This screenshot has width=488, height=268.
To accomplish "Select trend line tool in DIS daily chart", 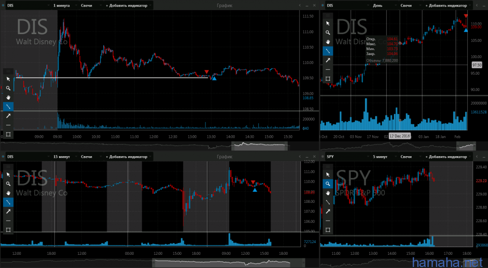I will [x=328, y=51].
